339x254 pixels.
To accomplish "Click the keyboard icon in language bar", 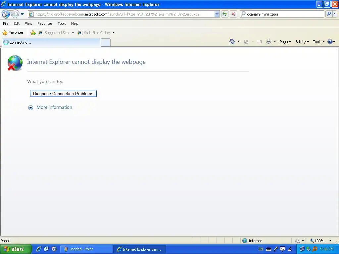I will click(268, 249).
